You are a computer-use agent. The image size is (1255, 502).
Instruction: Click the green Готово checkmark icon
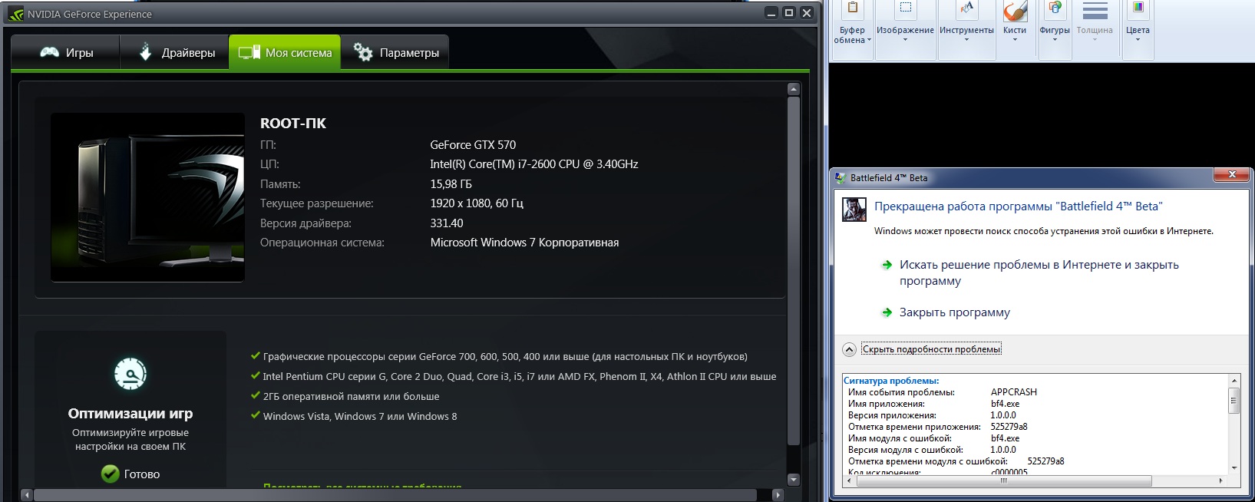tap(111, 474)
